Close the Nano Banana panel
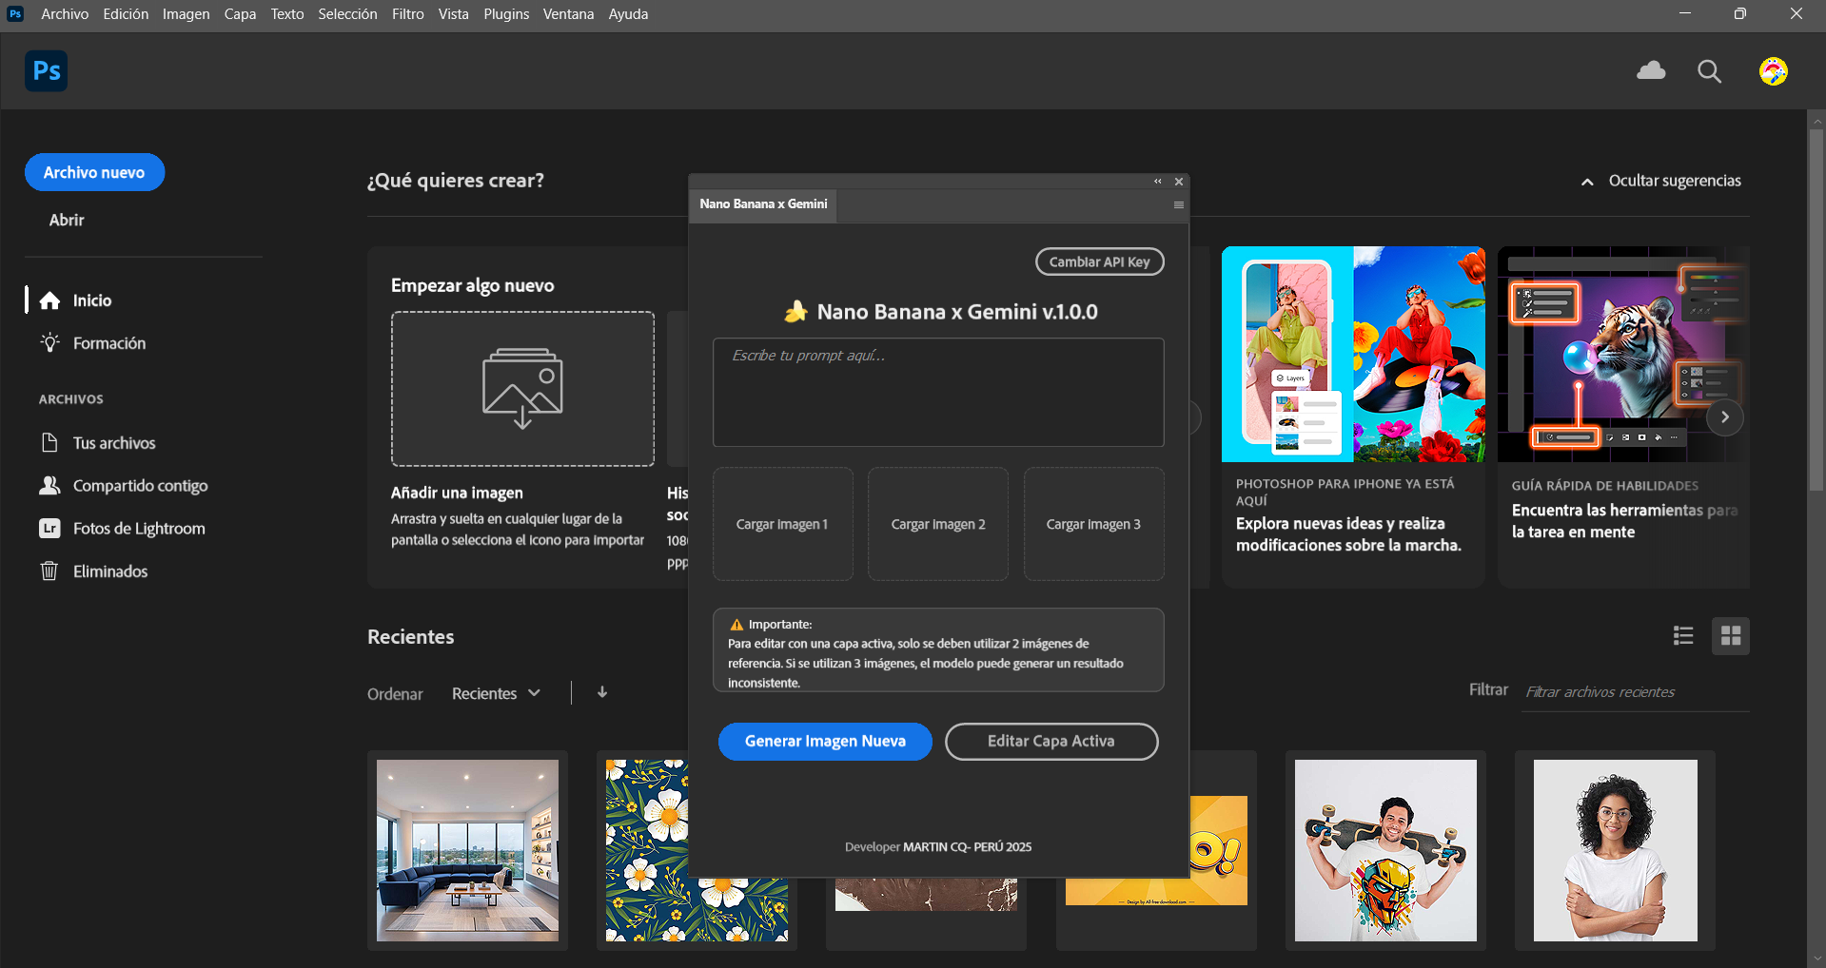The height and width of the screenshot is (968, 1826). (1179, 182)
